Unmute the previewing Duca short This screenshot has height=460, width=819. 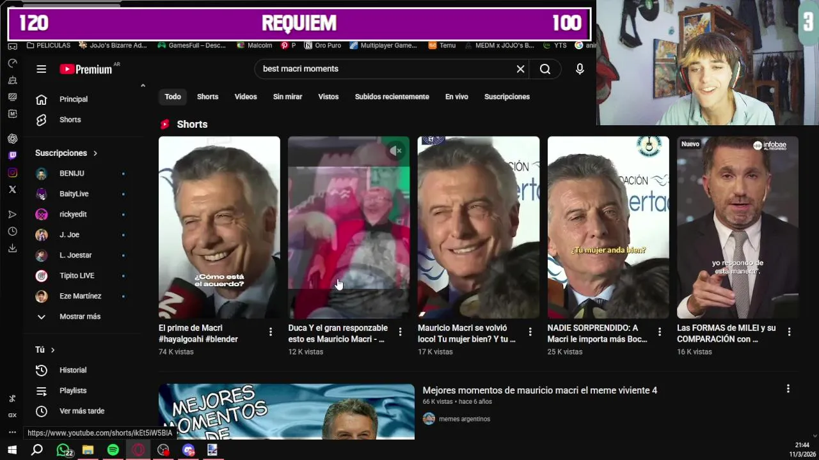pos(397,151)
